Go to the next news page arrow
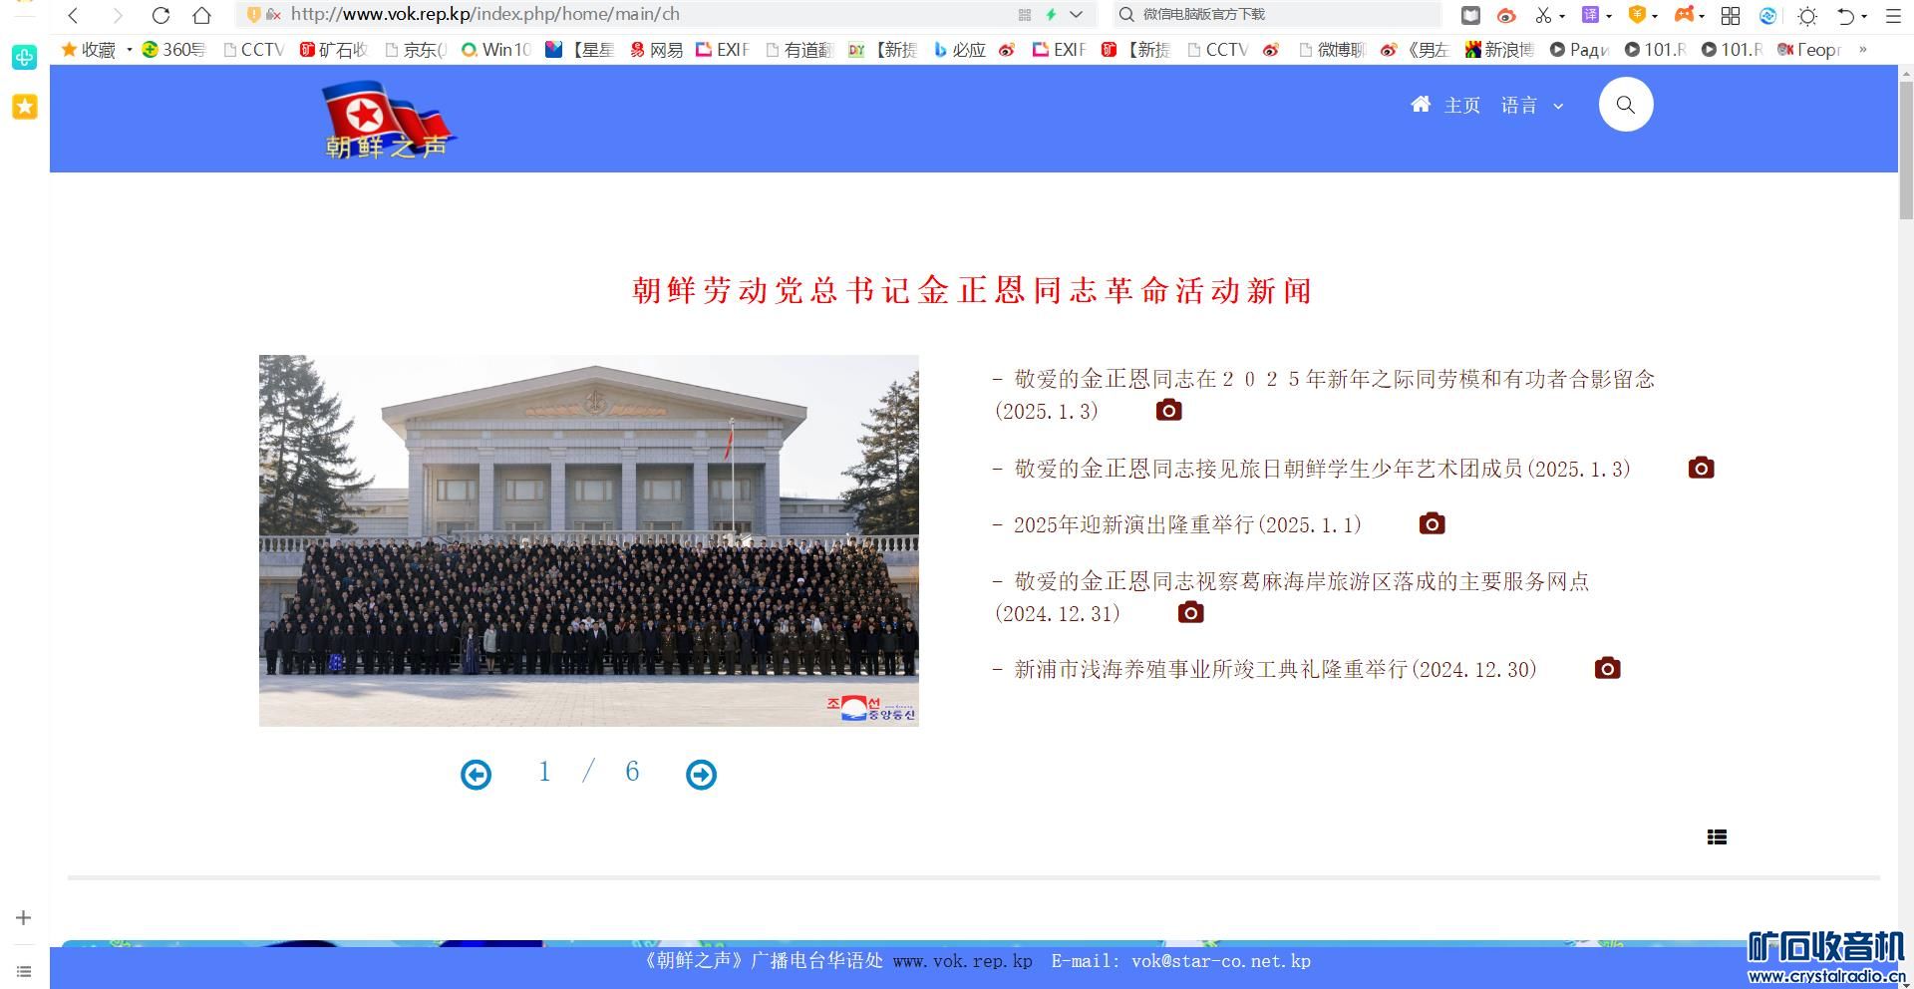The image size is (1914, 989). point(701,775)
